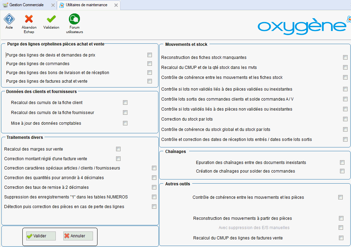Click Purge des lignes orphelines pièces achat et vente heading
The height and width of the screenshot is (247, 351).
coord(56,44)
